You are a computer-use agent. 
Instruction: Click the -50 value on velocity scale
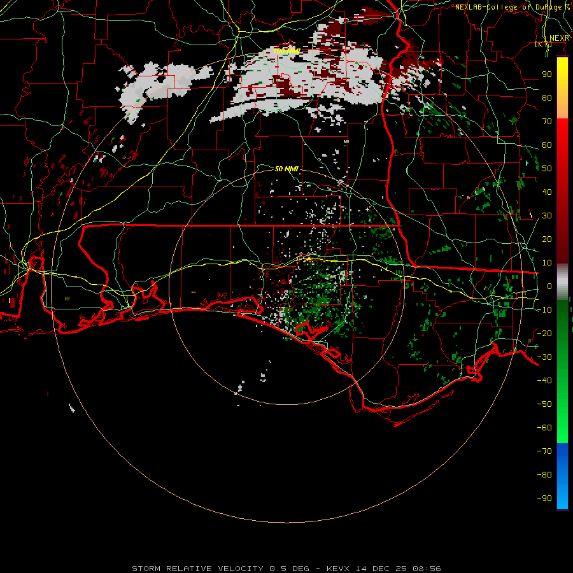[x=544, y=404]
